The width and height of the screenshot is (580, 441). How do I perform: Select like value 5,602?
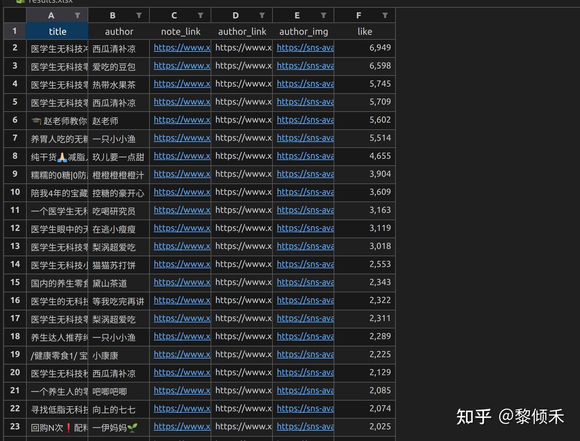coord(365,120)
